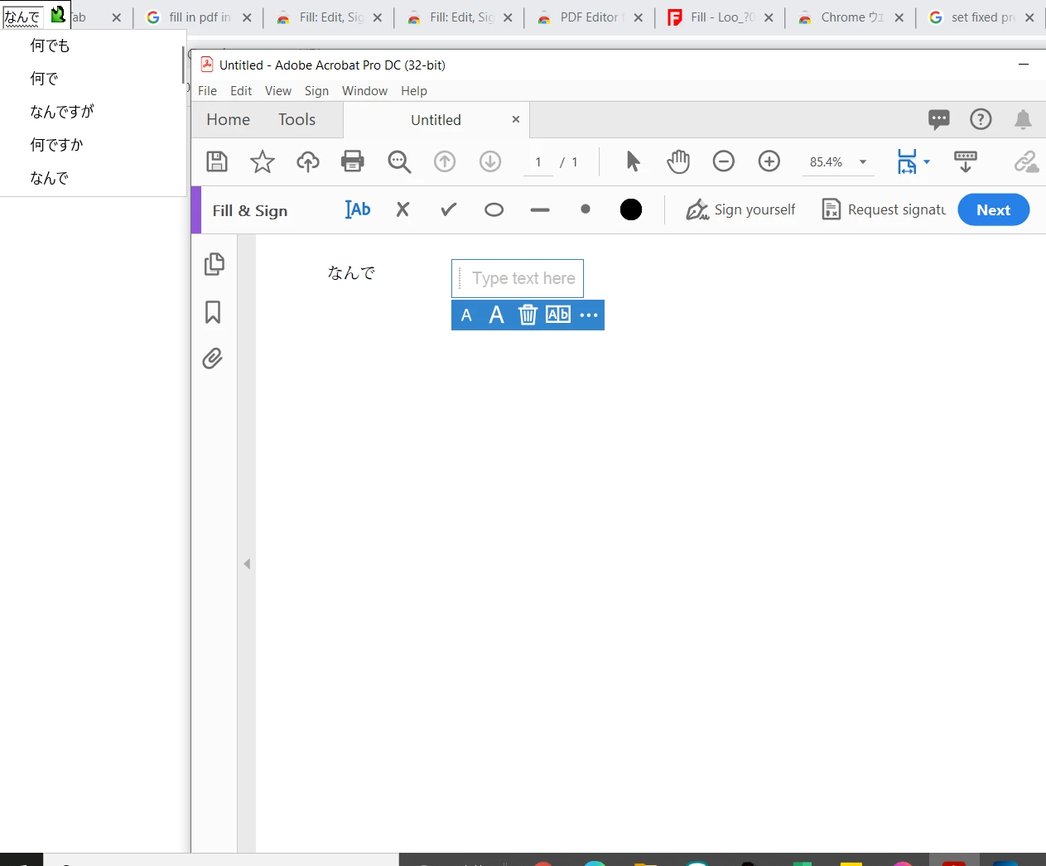Open the Window menu

tap(364, 91)
